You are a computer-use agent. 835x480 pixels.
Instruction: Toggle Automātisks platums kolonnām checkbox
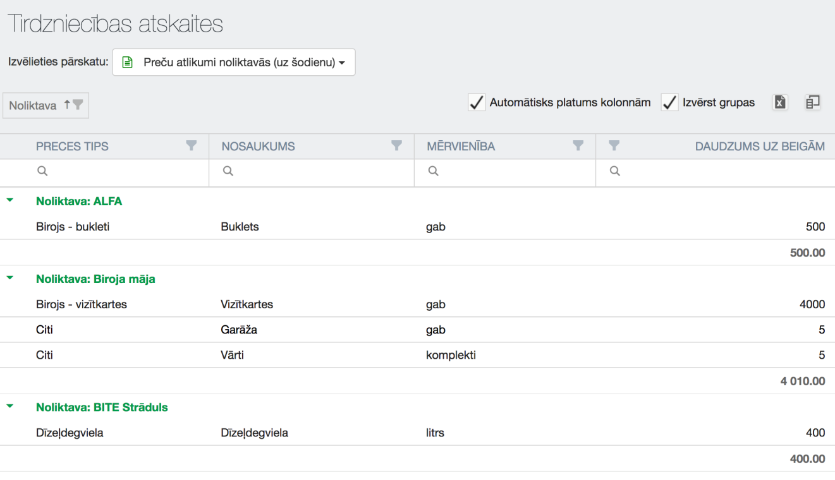477,102
